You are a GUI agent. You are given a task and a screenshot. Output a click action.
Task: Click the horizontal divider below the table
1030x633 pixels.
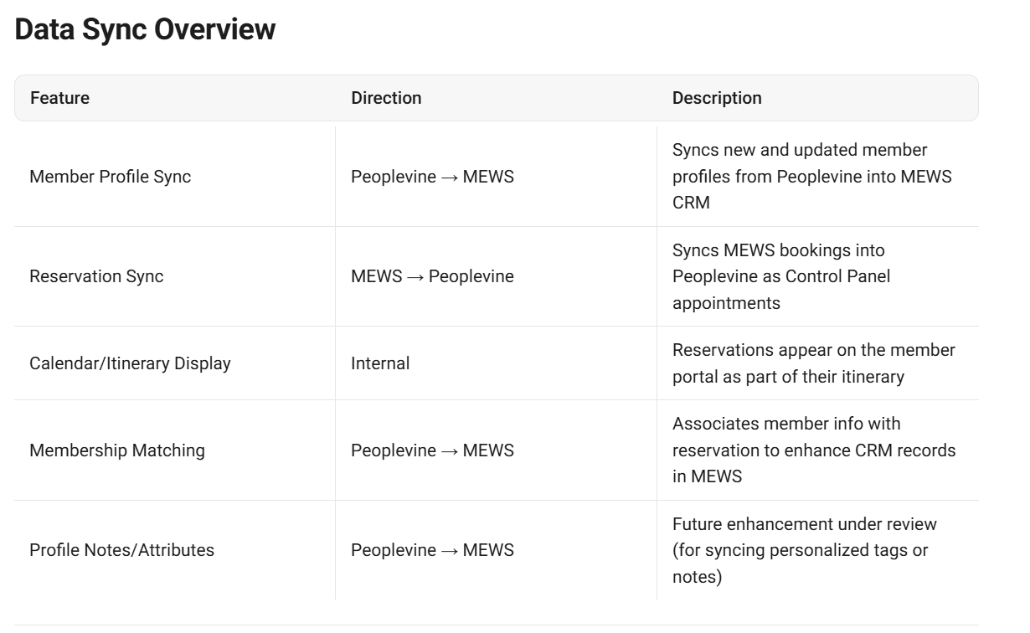point(496,625)
